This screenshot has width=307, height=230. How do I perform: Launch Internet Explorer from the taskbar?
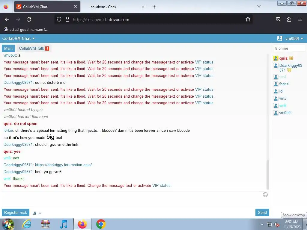[27, 224]
